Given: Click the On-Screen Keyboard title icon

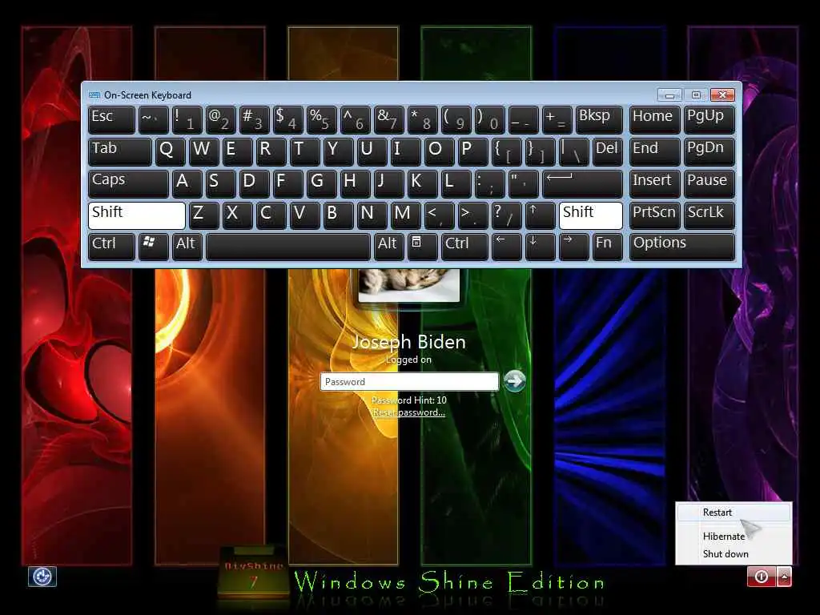Looking at the screenshot, I should point(94,94).
